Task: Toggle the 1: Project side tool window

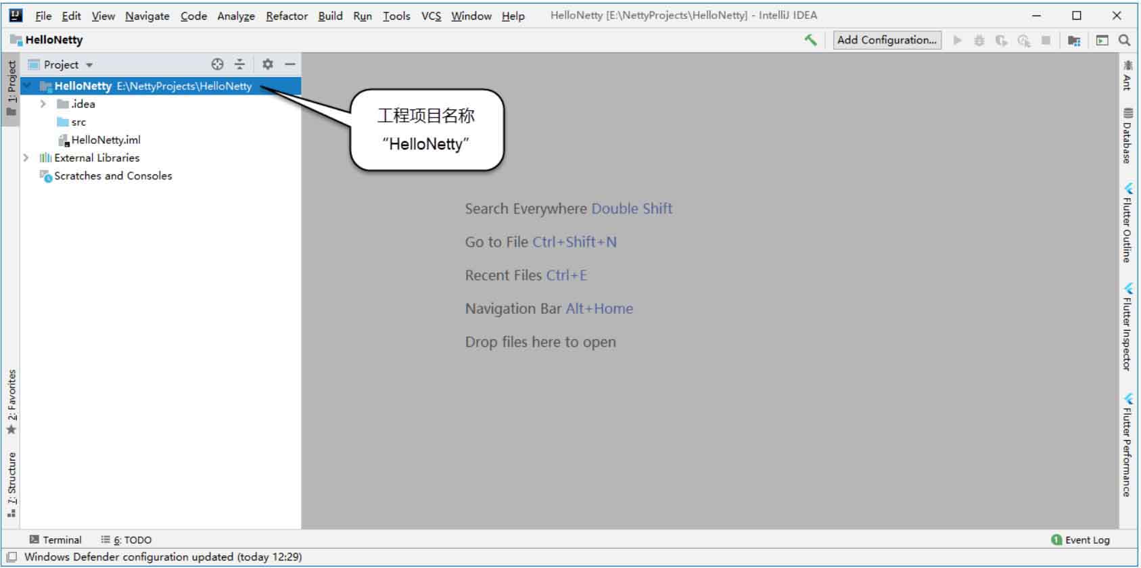Action: pos(11,88)
